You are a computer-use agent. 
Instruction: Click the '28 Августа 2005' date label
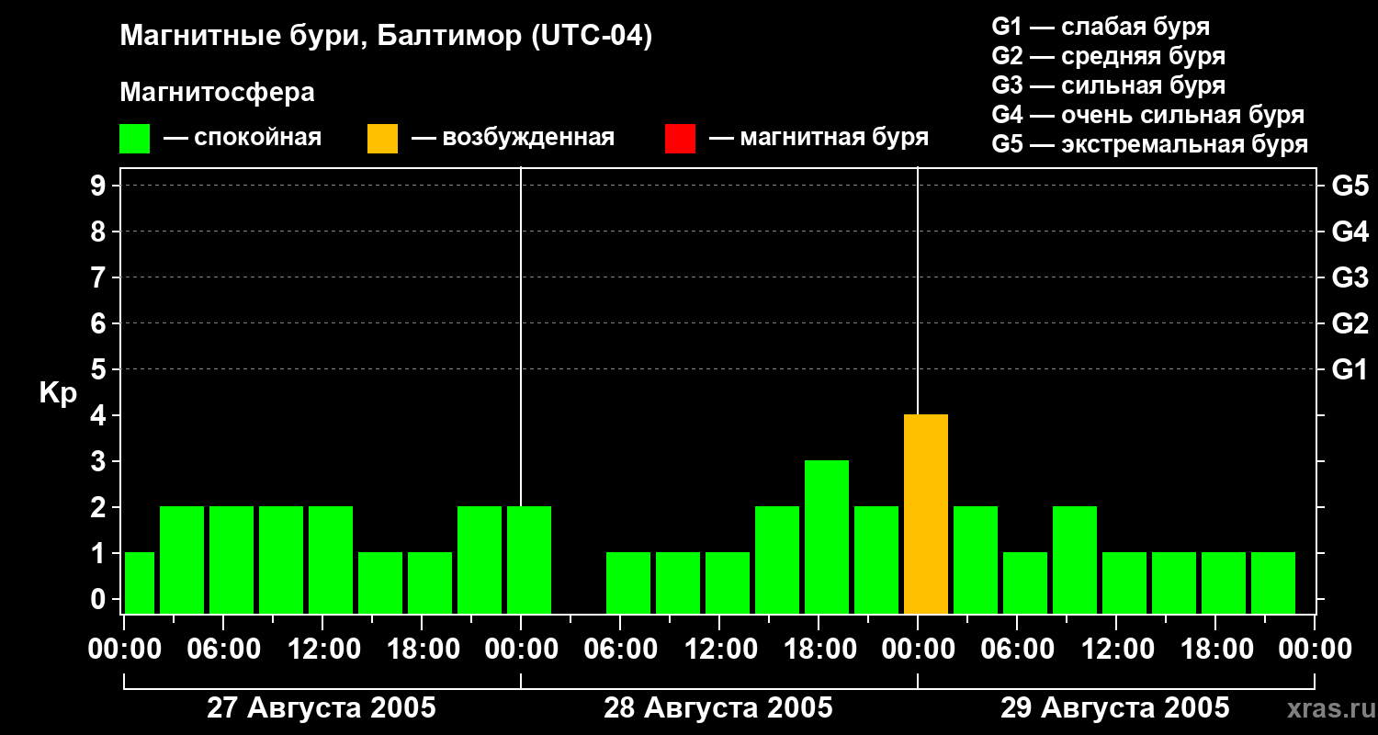pyautogui.click(x=718, y=708)
